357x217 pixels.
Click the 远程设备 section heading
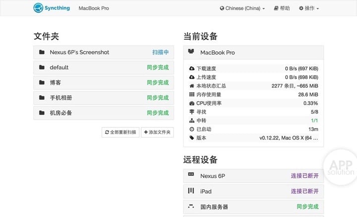(200, 160)
